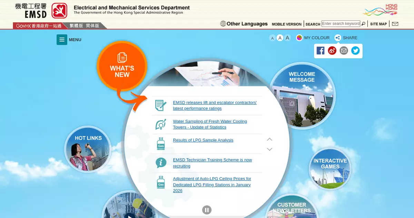Click the email share icon

tap(344, 51)
